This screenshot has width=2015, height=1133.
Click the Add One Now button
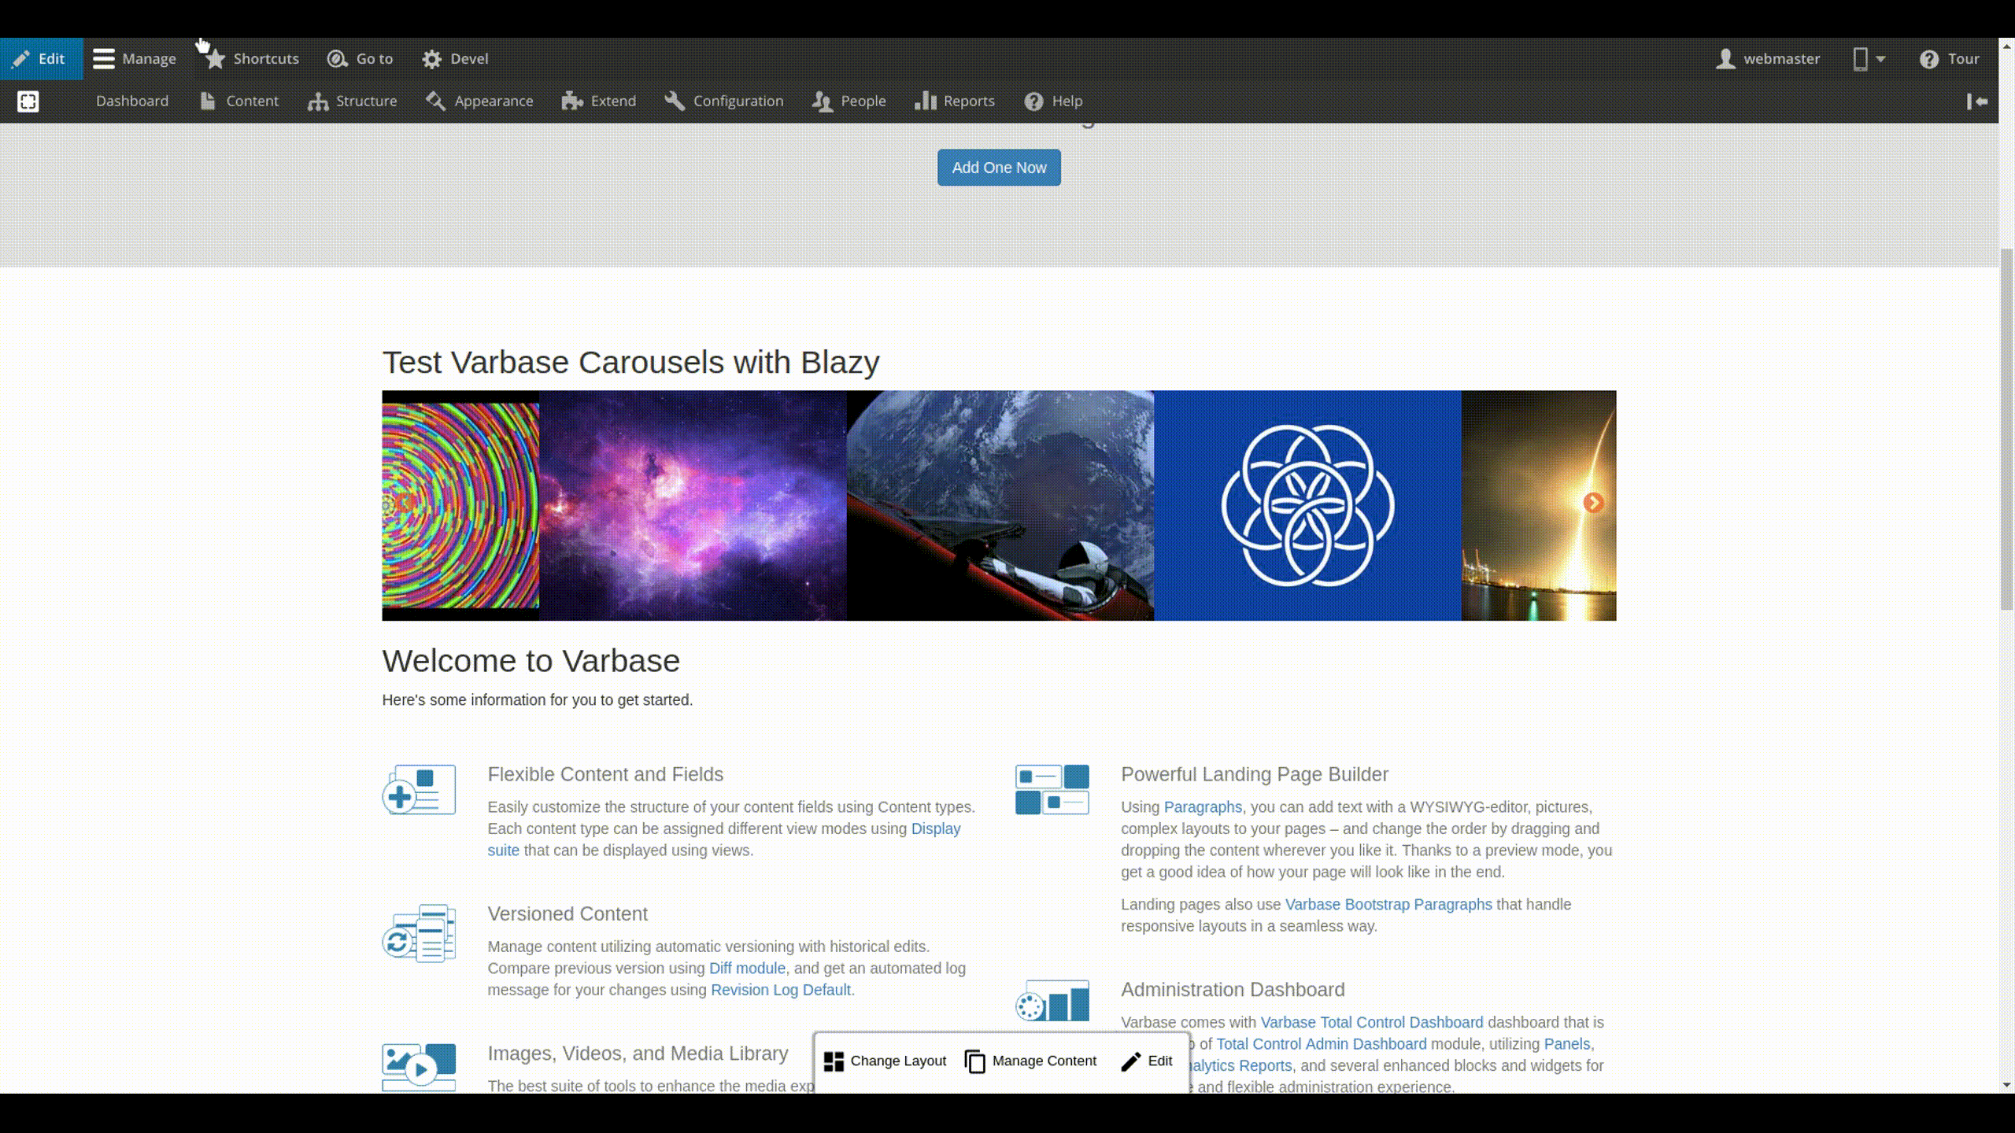click(999, 168)
